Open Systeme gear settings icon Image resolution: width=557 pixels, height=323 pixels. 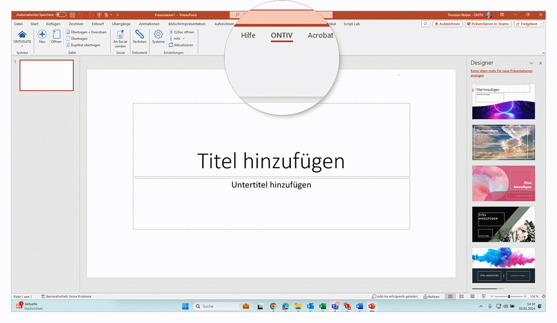(158, 35)
